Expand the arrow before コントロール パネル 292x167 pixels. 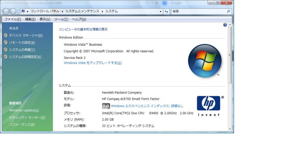28,12
